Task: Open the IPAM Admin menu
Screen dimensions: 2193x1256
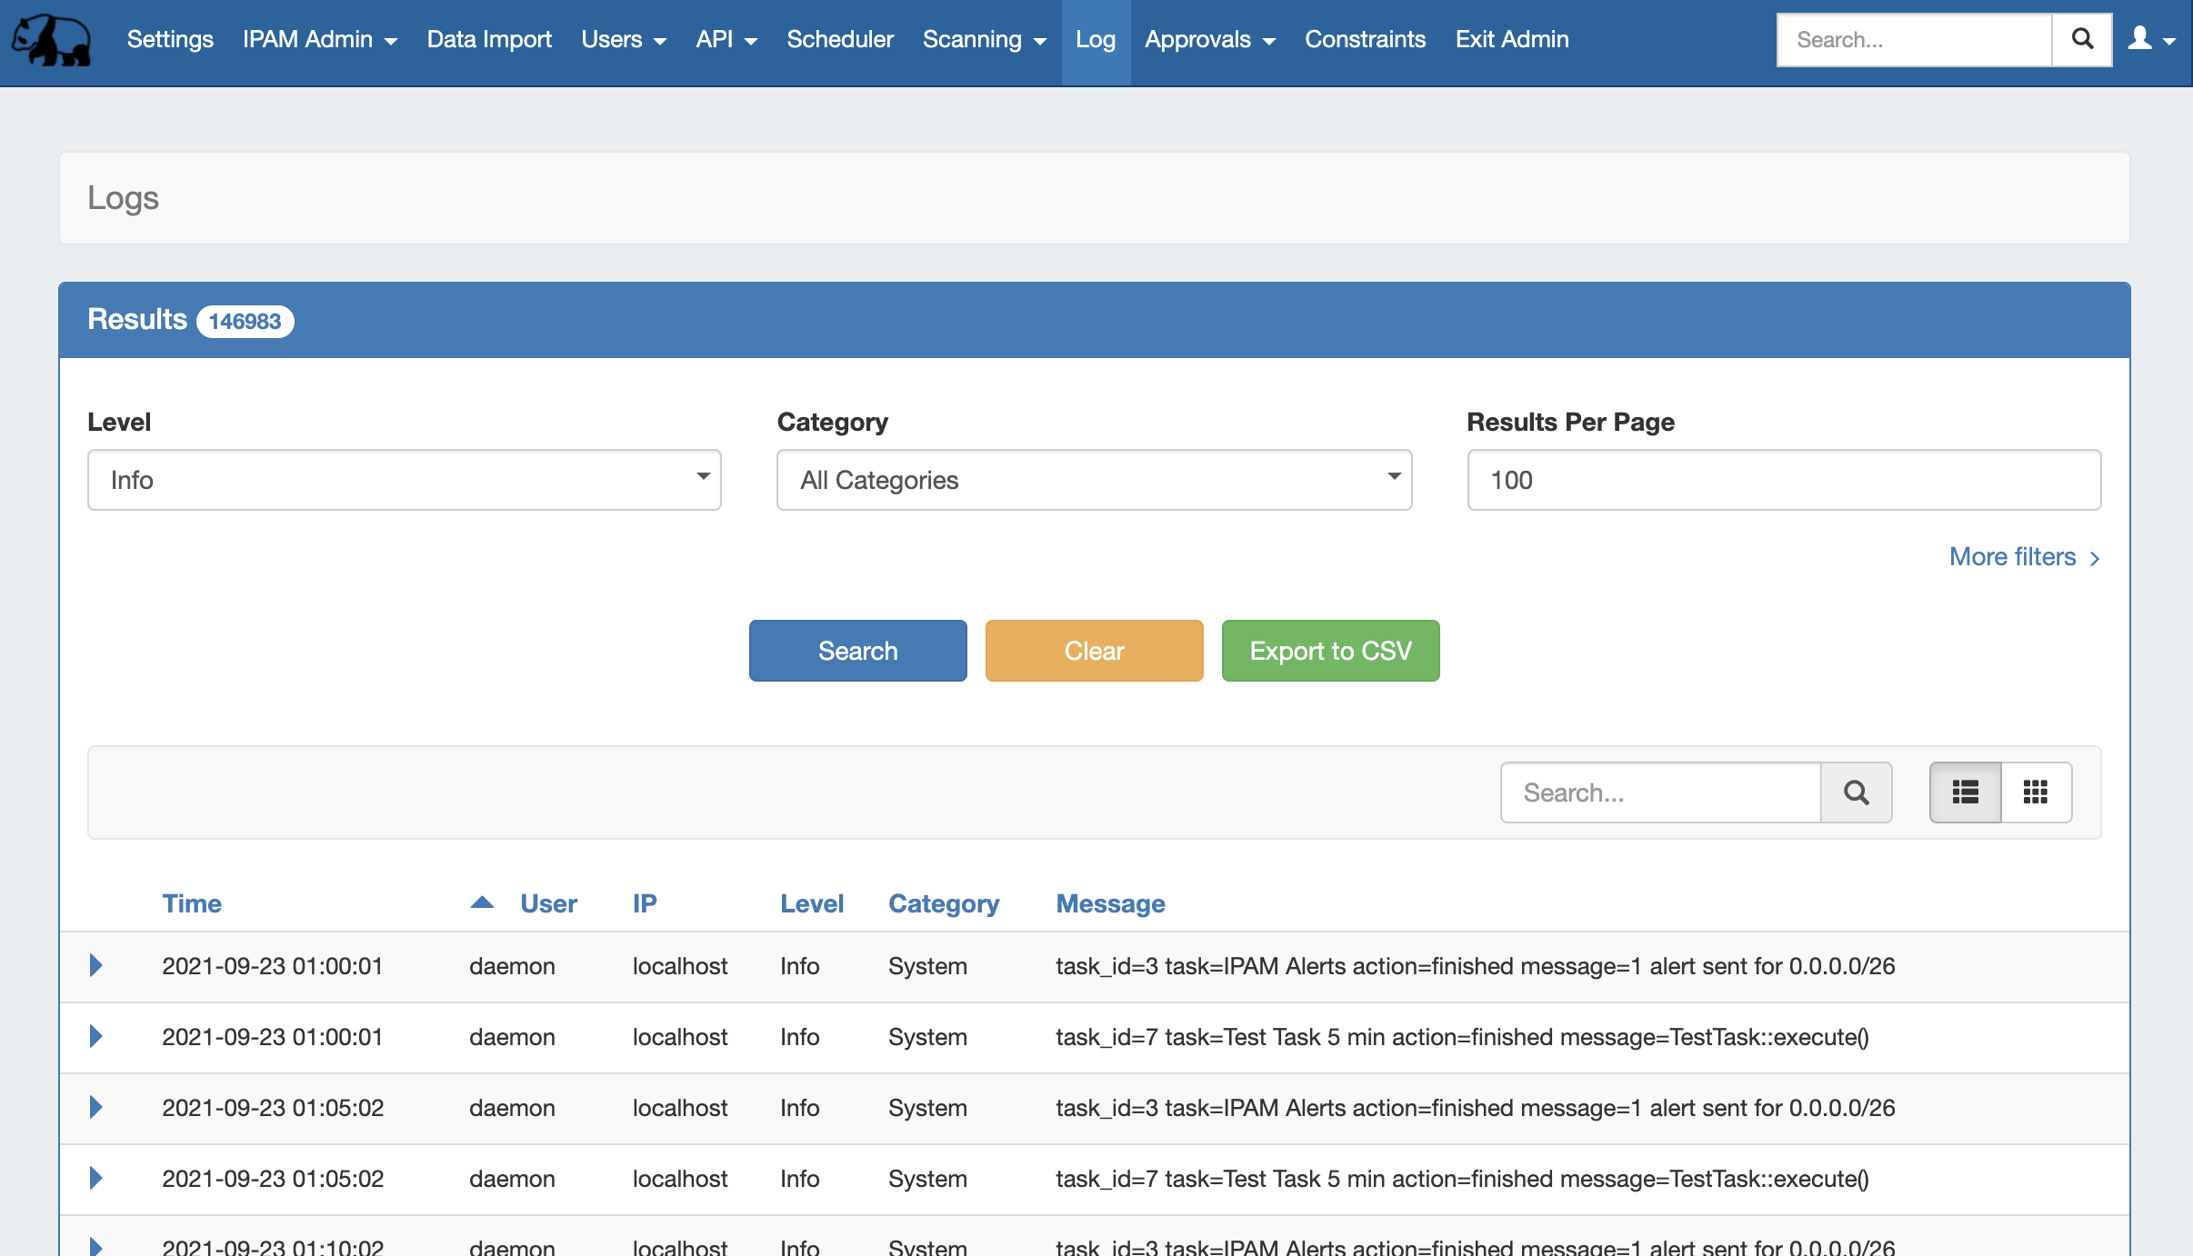Action: tap(319, 40)
